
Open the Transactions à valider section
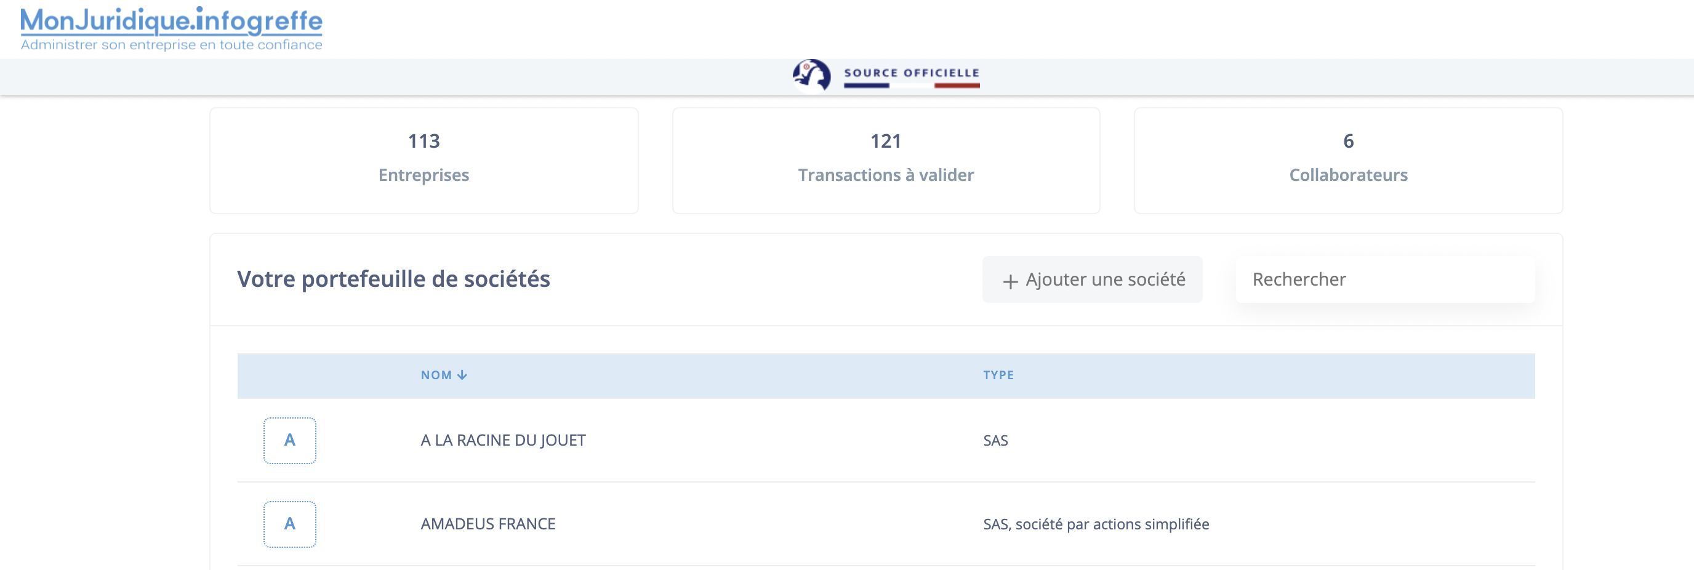point(886,160)
